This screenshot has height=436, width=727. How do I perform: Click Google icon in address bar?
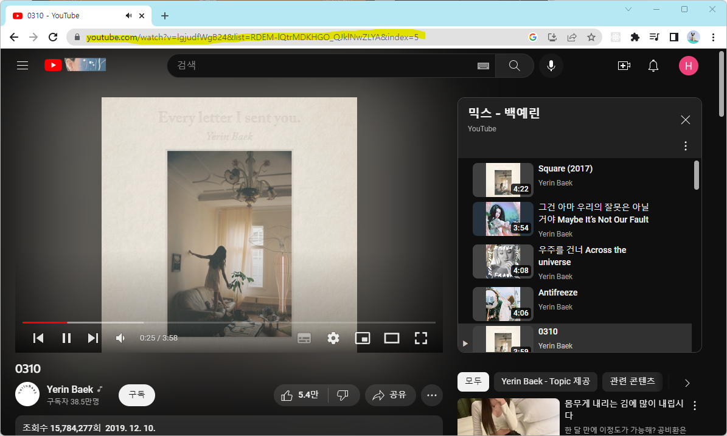point(533,37)
